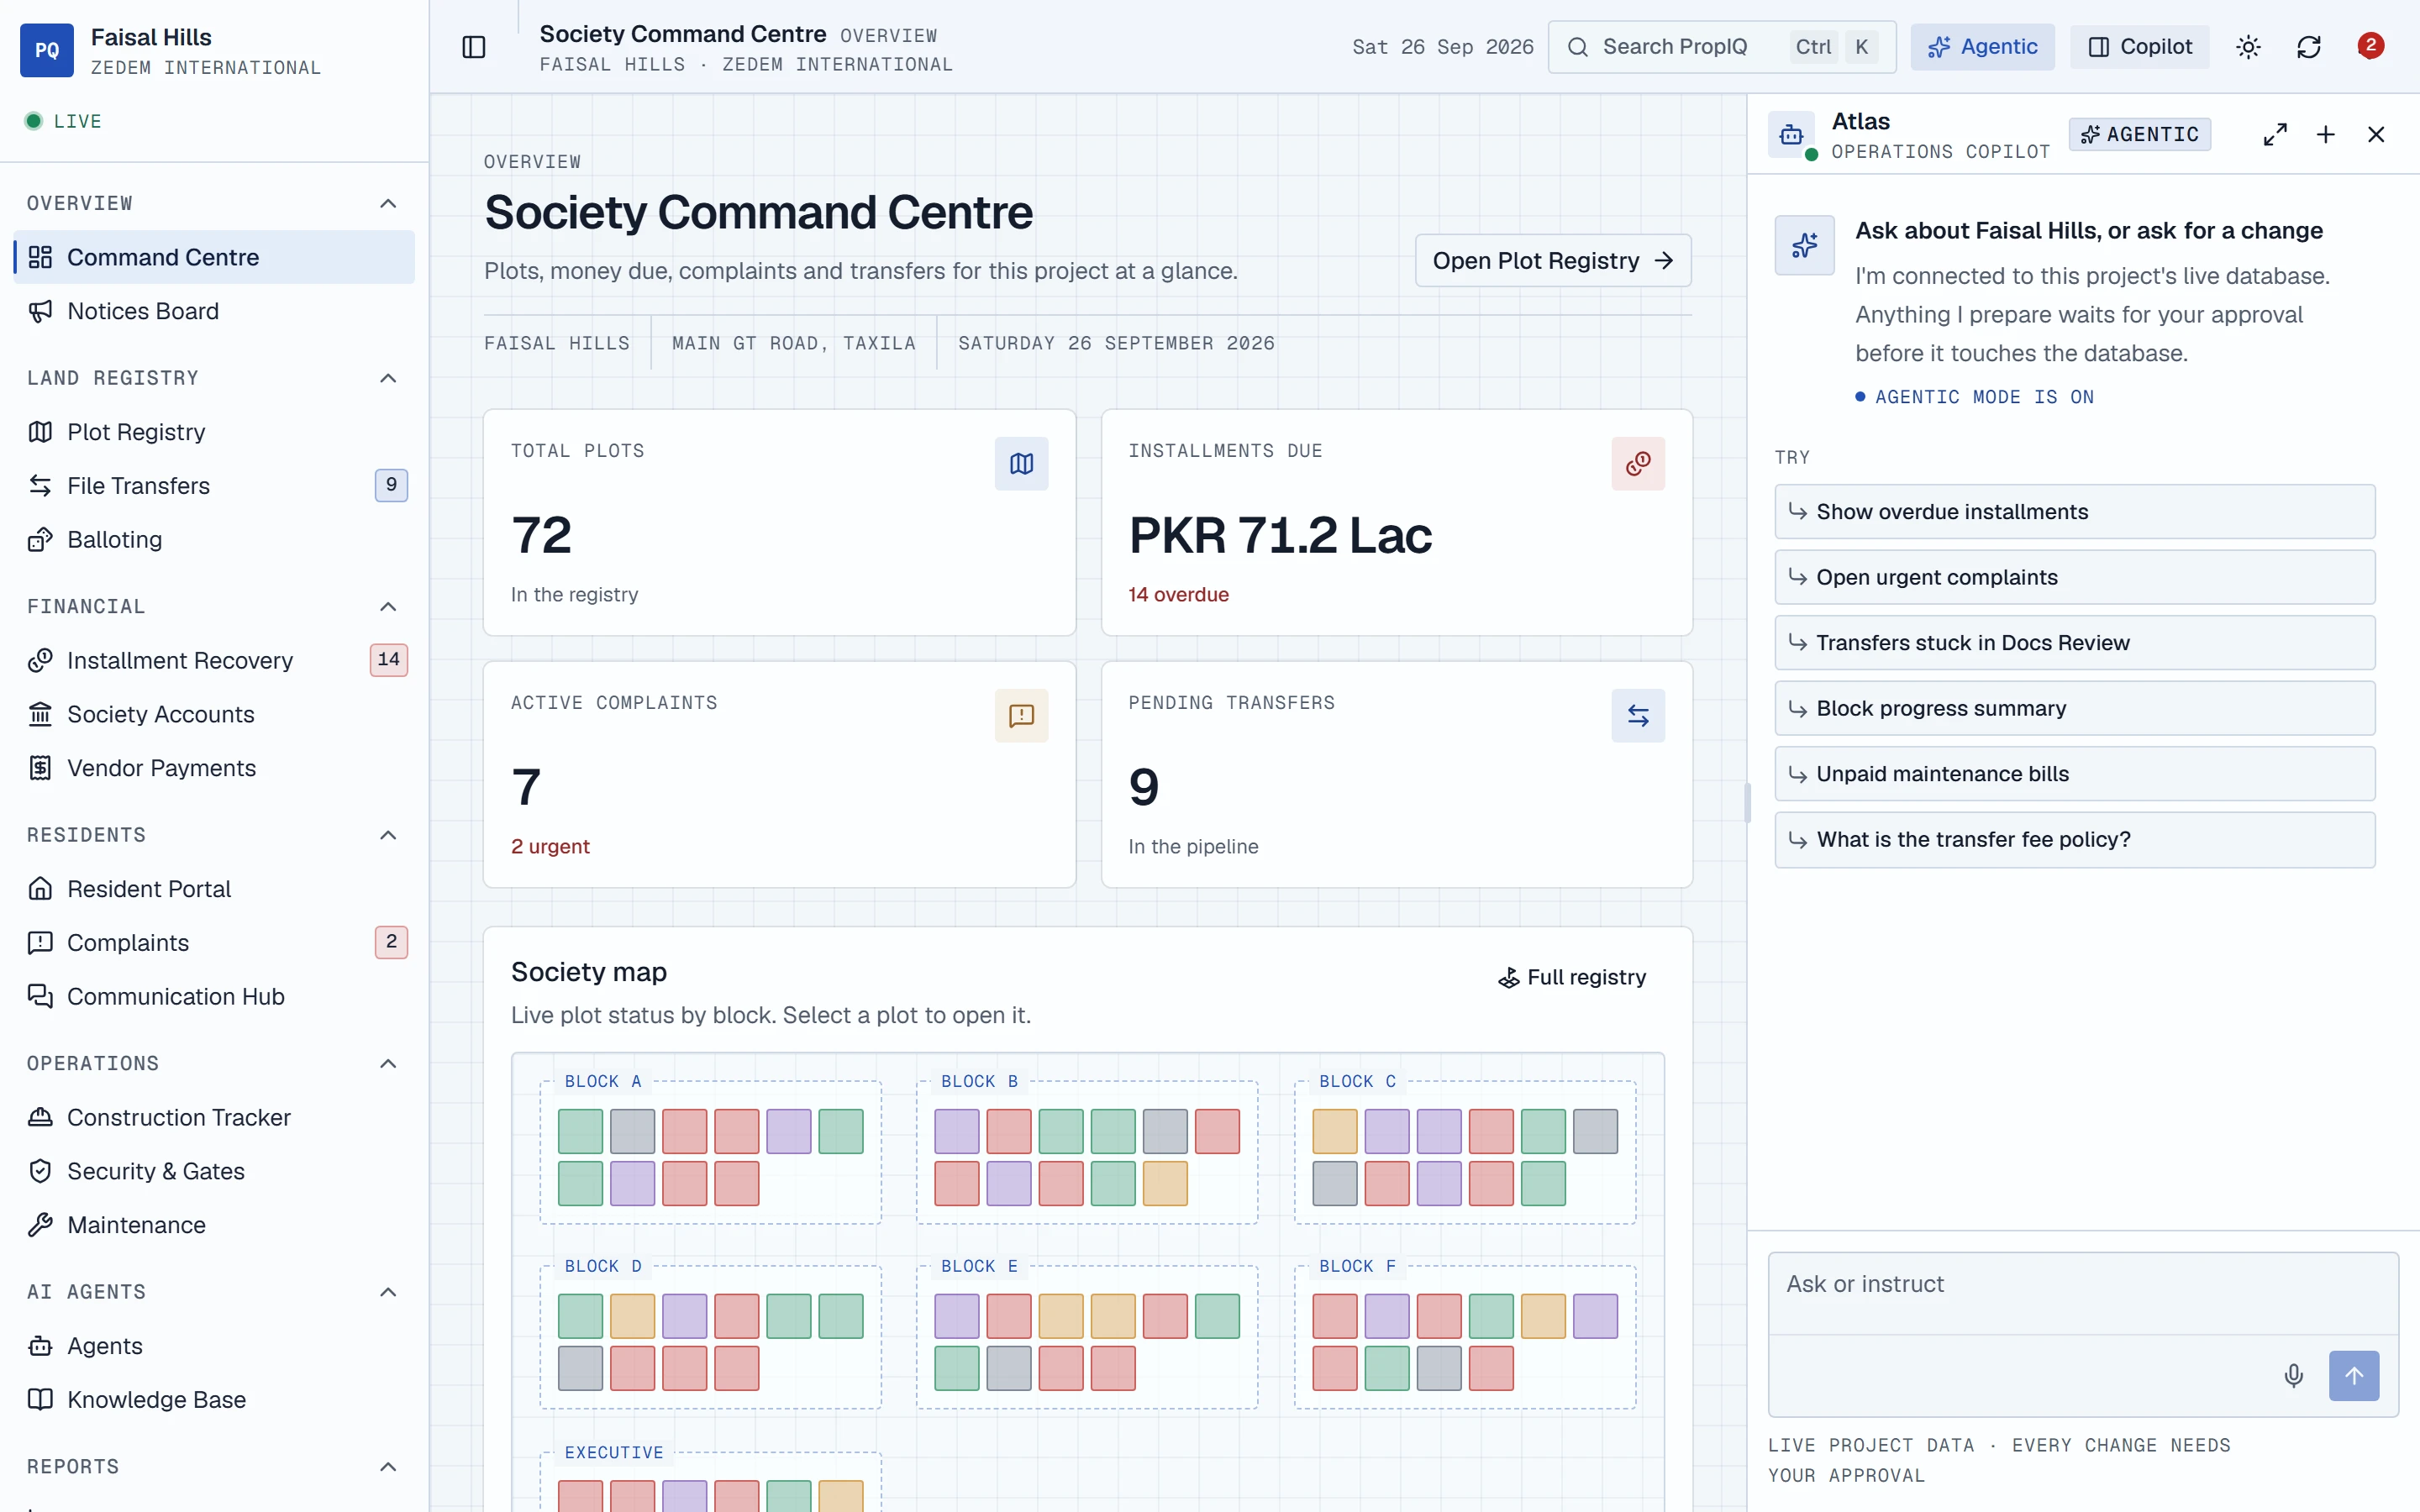
Task: Click the 14 overdue text
Action: click(1178, 594)
